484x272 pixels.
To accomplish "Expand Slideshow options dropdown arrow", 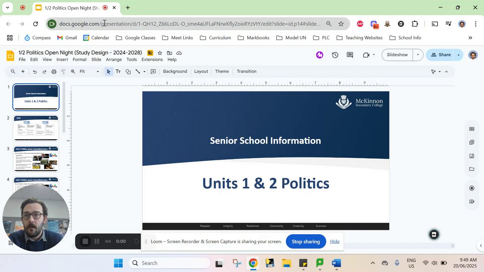I will [418, 55].
